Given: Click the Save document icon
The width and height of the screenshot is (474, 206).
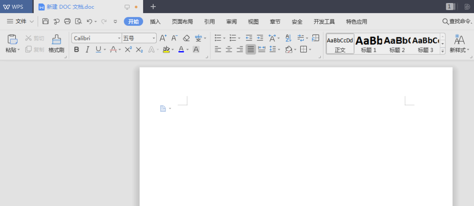Looking at the screenshot, I should (46, 21).
